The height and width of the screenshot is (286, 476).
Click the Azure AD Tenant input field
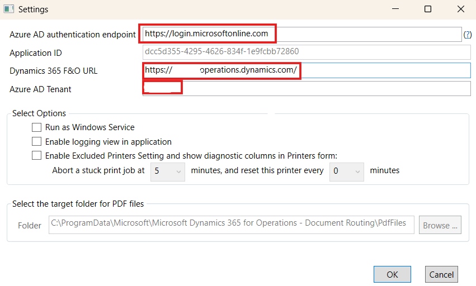[x=307, y=89]
